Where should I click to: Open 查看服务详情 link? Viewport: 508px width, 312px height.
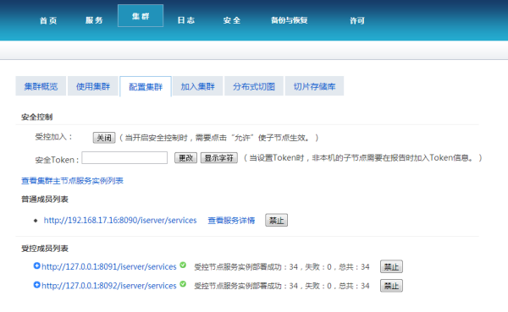[231, 221]
